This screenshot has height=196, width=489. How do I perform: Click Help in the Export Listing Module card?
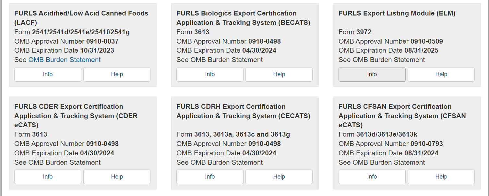[x=441, y=74]
